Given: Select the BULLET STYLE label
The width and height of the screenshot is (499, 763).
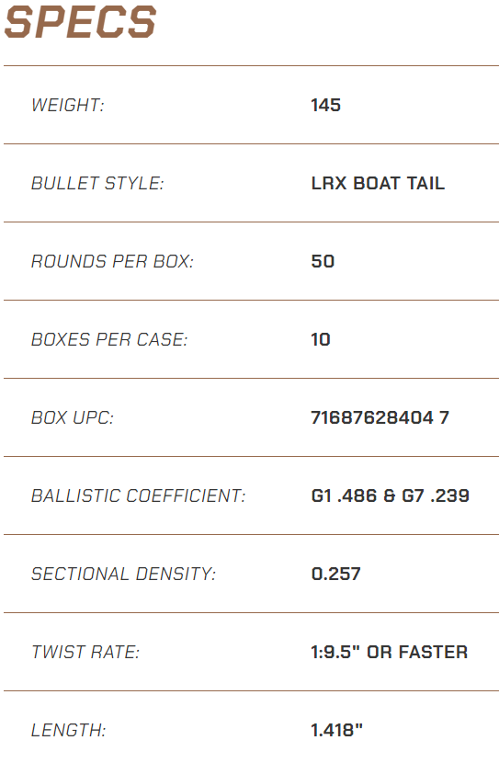Looking at the screenshot, I should coord(97,184).
